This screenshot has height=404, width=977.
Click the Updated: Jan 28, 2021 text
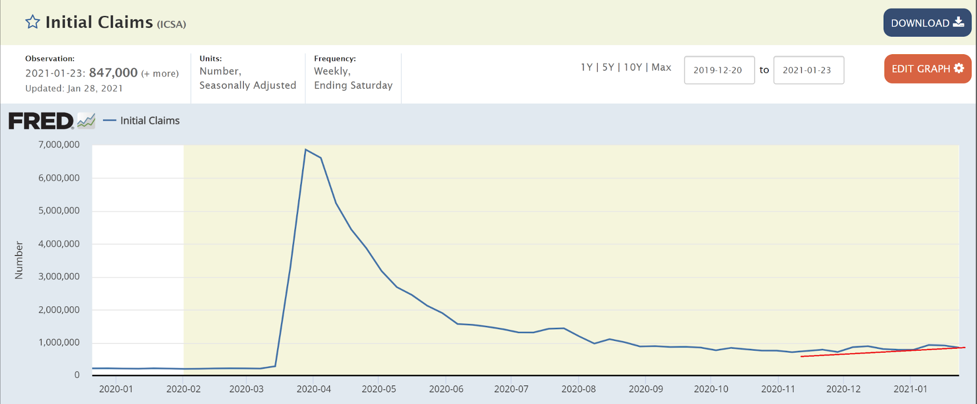(74, 88)
